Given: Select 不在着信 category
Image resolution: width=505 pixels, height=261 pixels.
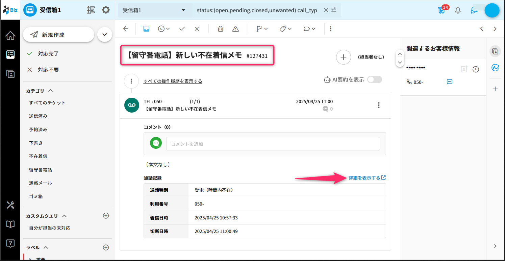Looking at the screenshot, I should (x=38, y=156).
